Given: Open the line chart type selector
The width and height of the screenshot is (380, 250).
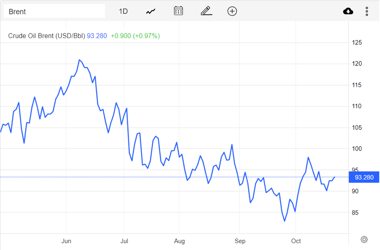Looking at the screenshot, I should tap(151, 11).
